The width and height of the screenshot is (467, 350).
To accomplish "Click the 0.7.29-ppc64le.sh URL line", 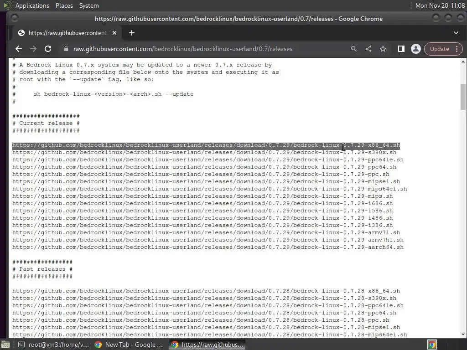I will pyautogui.click(x=208, y=160).
